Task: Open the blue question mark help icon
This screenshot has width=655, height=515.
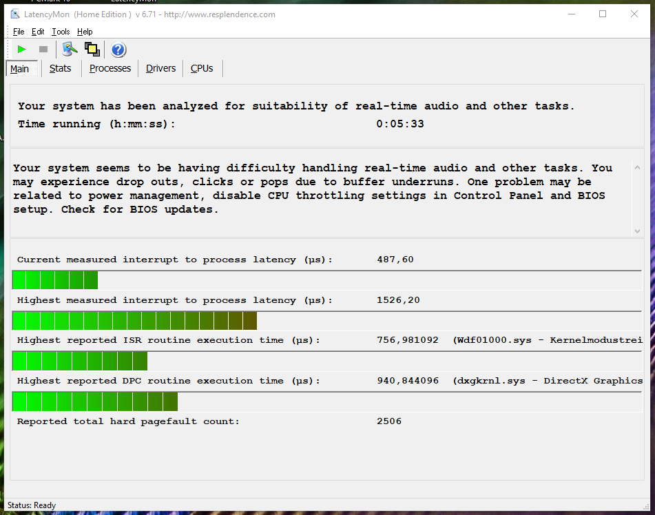Action: [118, 50]
